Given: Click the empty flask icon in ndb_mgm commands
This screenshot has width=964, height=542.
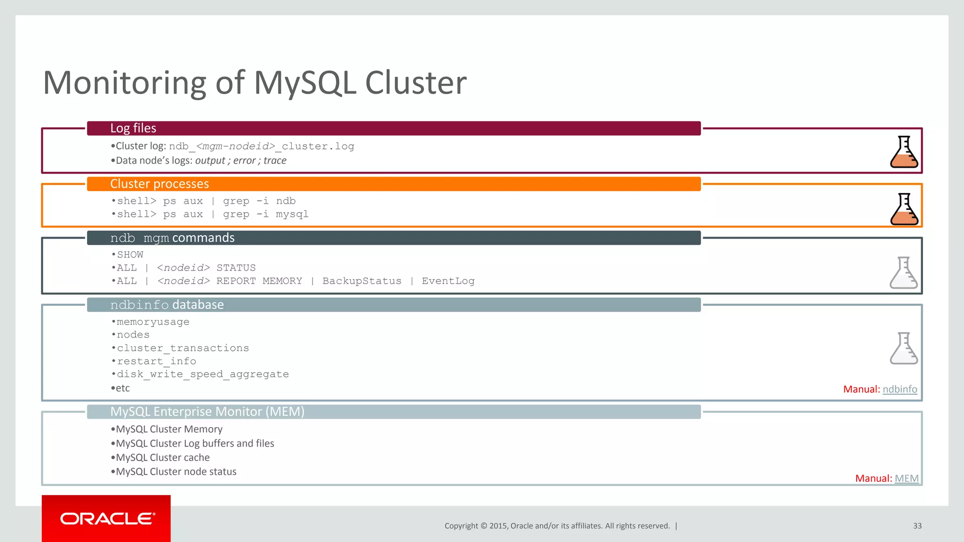Looking at the screenshot, I should [904, 272].
